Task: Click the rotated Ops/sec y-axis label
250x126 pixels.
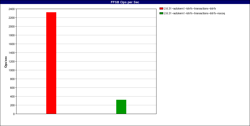Action: point(6,61)
